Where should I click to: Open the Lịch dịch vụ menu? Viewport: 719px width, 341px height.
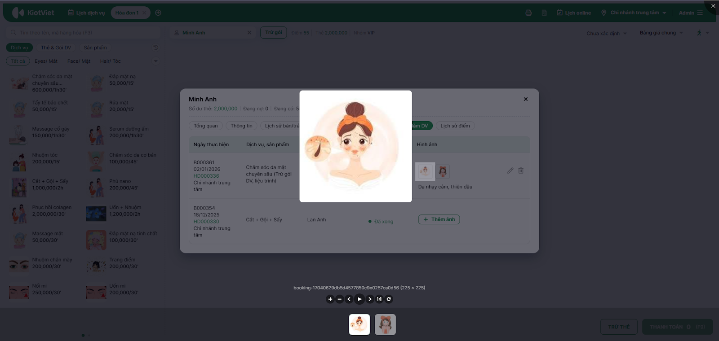(86, 13)
